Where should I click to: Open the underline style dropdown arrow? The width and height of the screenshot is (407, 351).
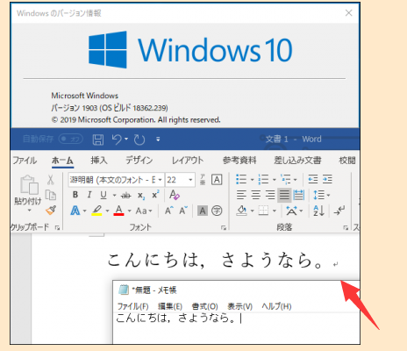click(114, 195)
